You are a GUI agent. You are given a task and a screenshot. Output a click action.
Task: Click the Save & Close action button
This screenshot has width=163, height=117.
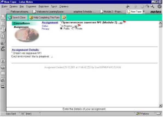pyautogui.click(x=17, y=17)
